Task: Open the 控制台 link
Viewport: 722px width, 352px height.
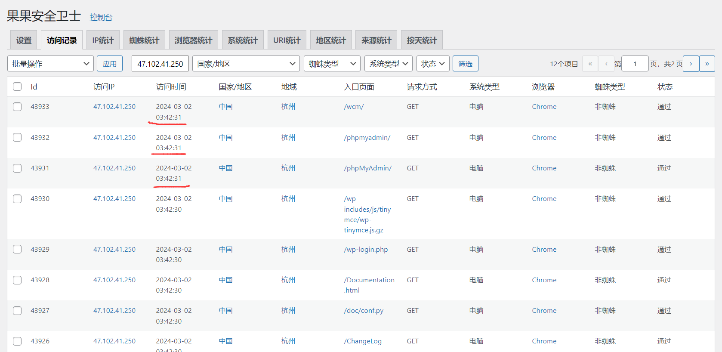Action: click(x=101, y=17)
